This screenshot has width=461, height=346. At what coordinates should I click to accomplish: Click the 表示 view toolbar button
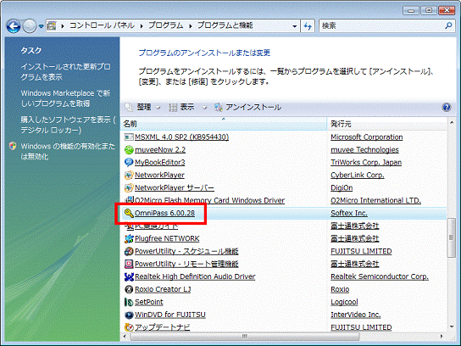(182, 108)
